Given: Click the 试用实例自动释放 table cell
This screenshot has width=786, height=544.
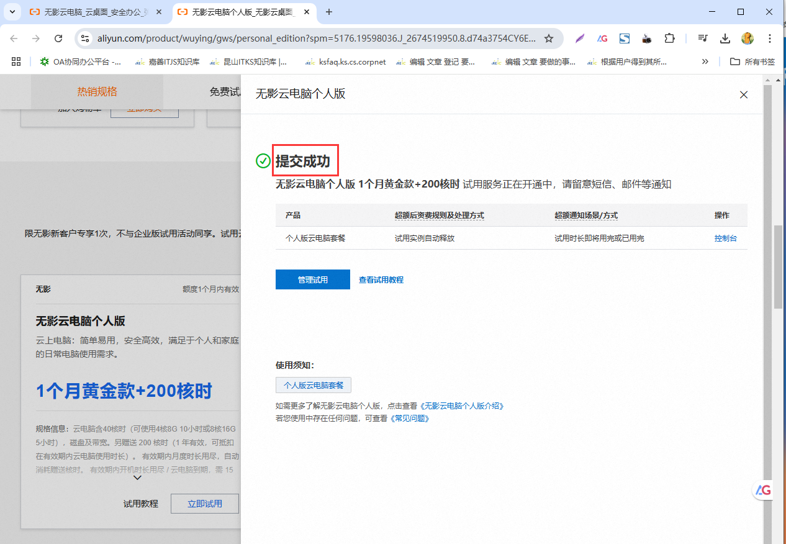Looking at the screenshot, I should tap(425, 238).
